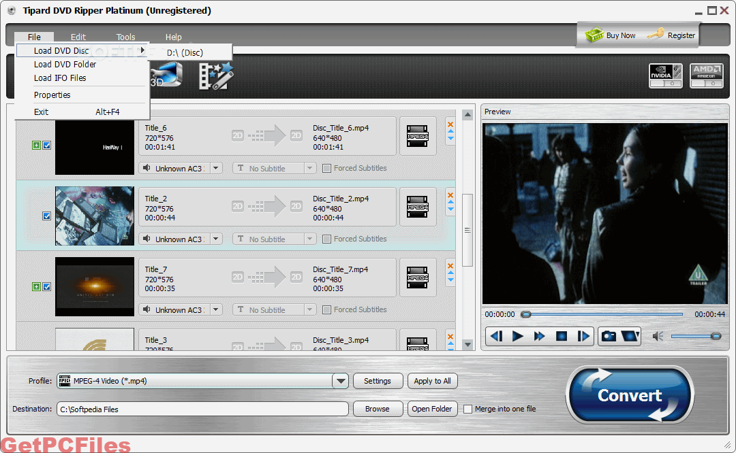Open the video effect editing icon
This screenshot has height=453, width=736.
pyautogui.click(x=215, y=76)
